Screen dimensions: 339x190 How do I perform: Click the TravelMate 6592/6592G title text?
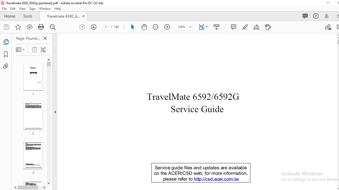[193, 97]
